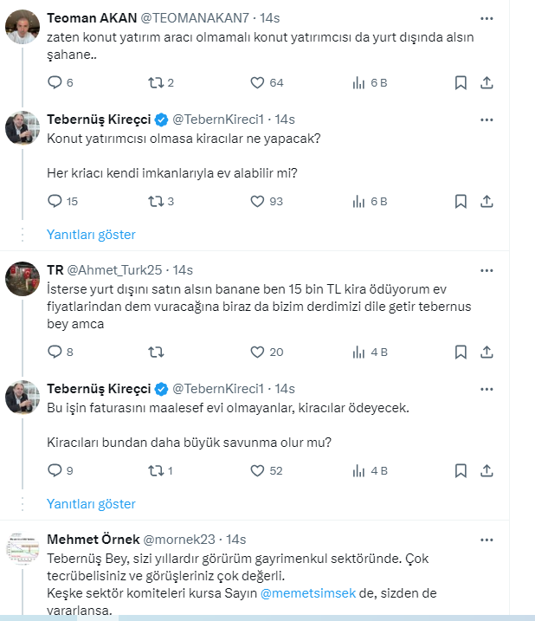Viewport: 535px width, 621px height.
Task: Bookmark Teoman AKAN's tweet
Action: click(461, 83)
